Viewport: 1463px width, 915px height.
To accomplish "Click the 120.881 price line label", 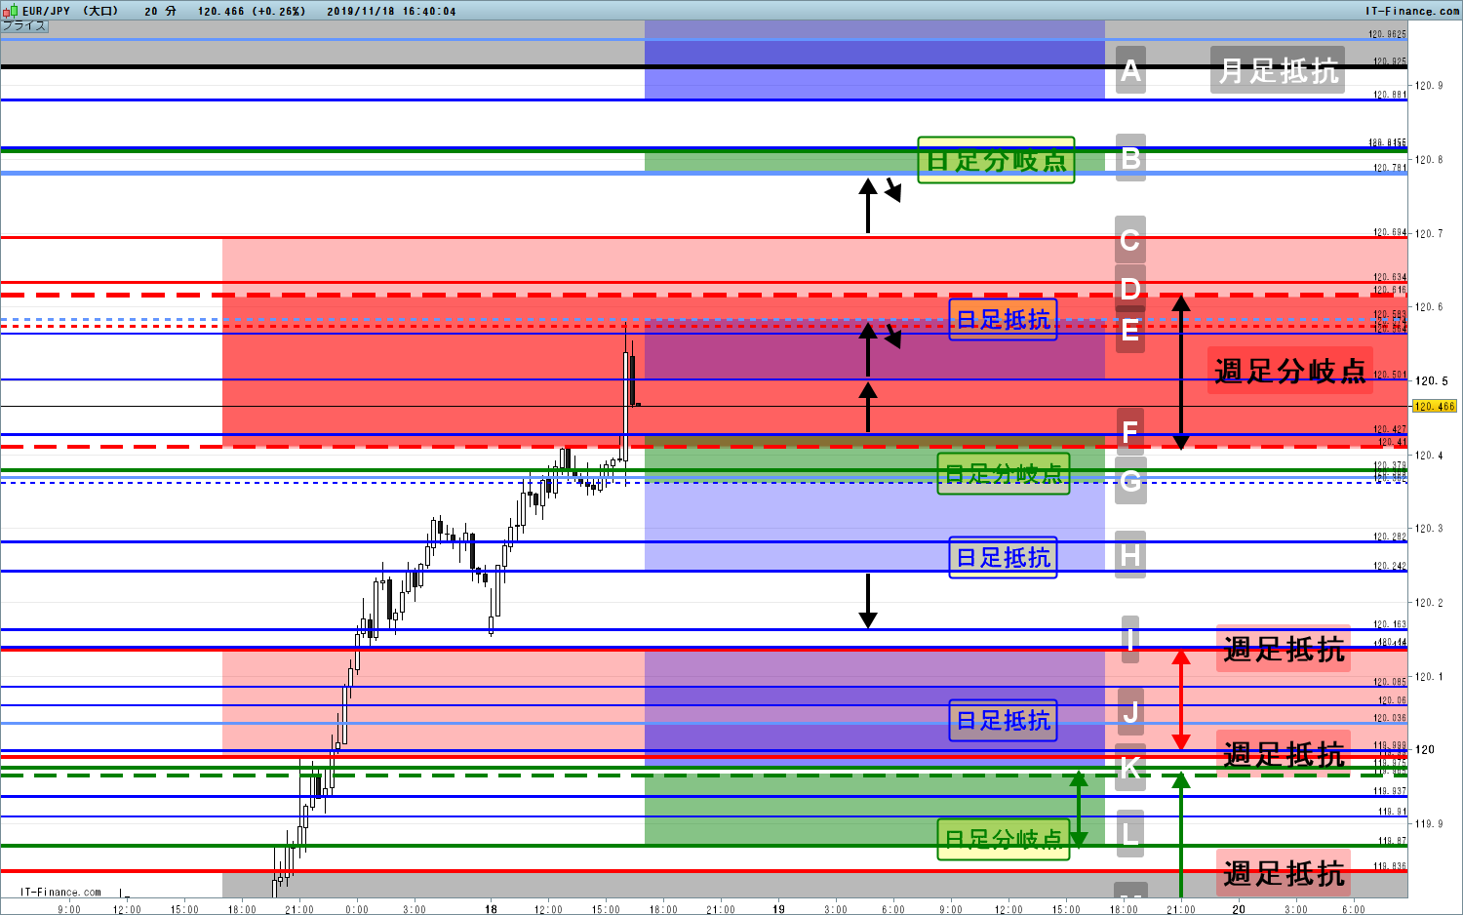I will coord(1390,95).
